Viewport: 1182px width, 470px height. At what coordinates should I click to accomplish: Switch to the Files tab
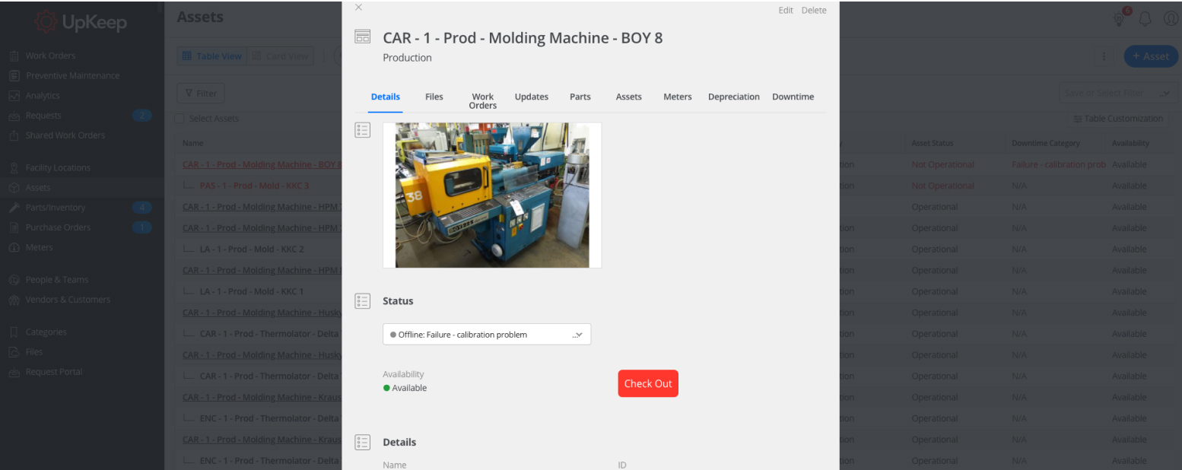tap(434, 97)
